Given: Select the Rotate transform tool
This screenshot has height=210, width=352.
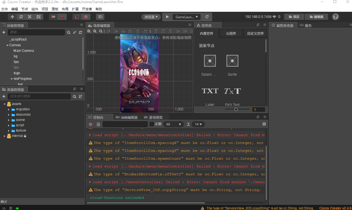Looking at the screenshot, I should (x=21, y=17).
